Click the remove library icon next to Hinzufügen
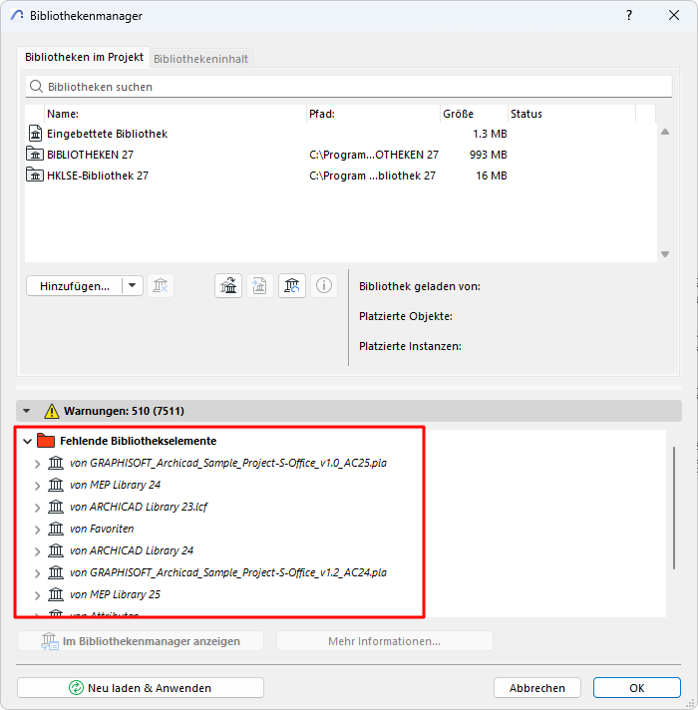The height and width of the screenshot is (710, 698). (161, 286)
